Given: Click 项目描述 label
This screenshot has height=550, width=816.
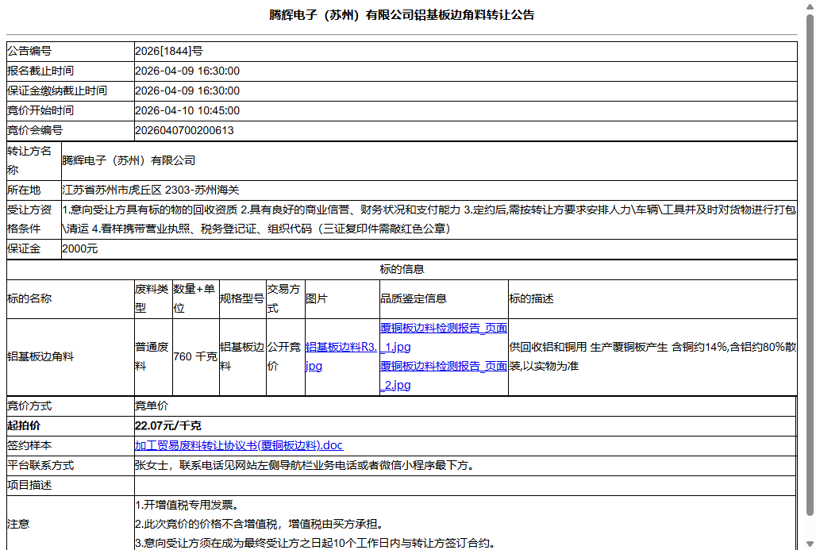Looking at the screenshot, I should pos(29,485).
